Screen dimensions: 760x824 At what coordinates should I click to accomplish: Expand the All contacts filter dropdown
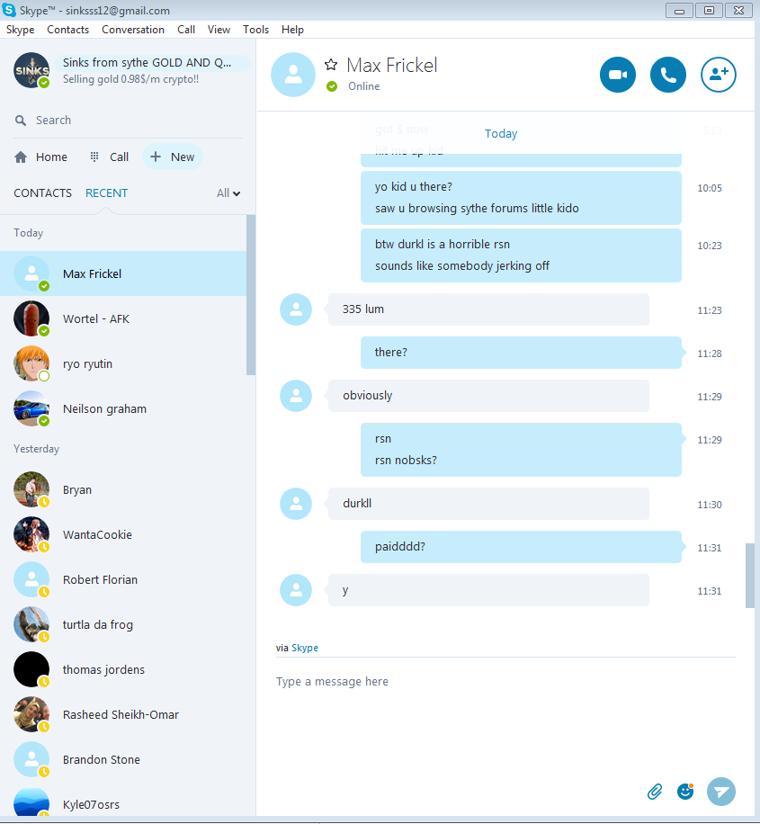[228, 193]
